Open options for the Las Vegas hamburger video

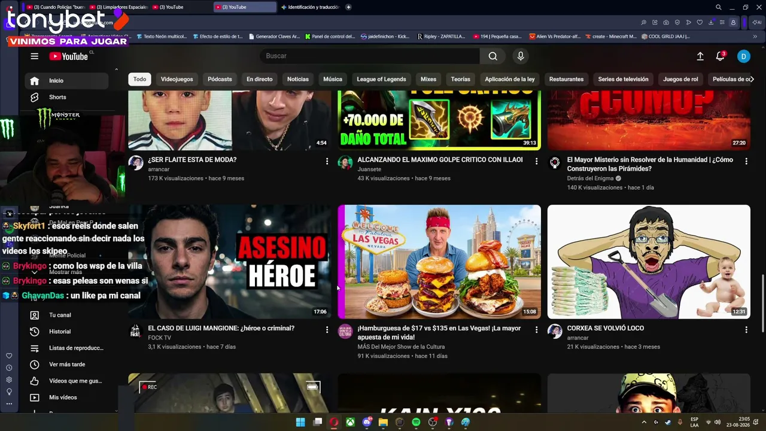click(x=536, y=330)
